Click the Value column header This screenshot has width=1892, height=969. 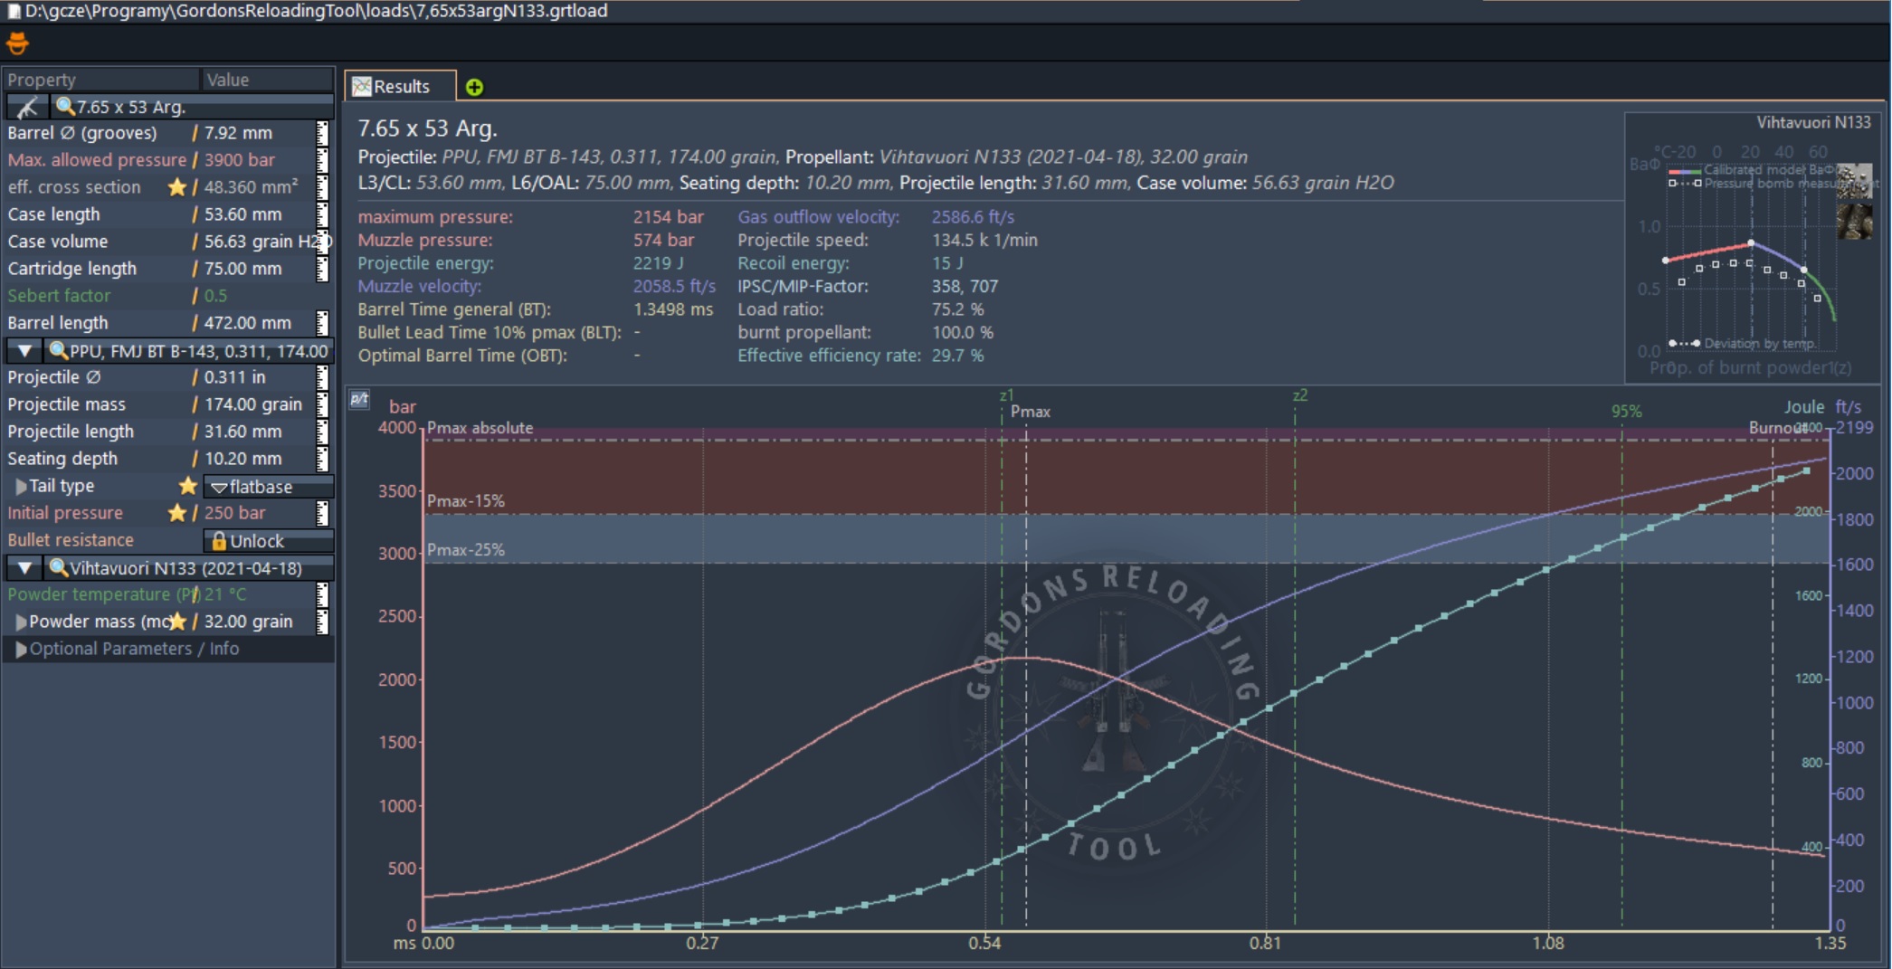point(268,80)
